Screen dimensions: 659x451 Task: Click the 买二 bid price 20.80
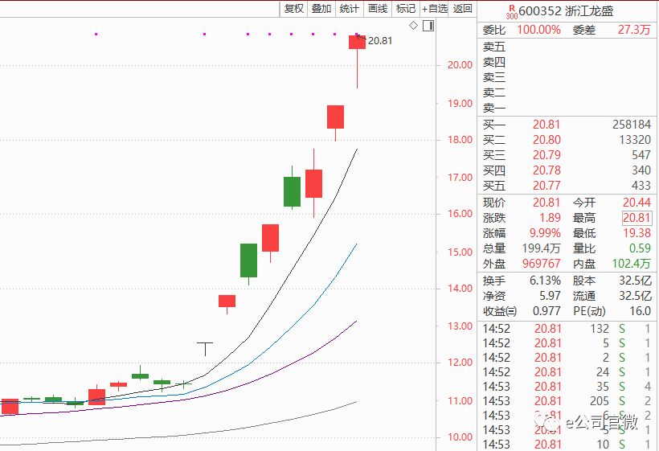click(546, 140)
